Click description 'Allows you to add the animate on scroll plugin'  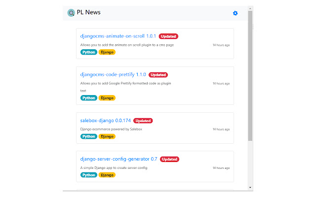127,45
